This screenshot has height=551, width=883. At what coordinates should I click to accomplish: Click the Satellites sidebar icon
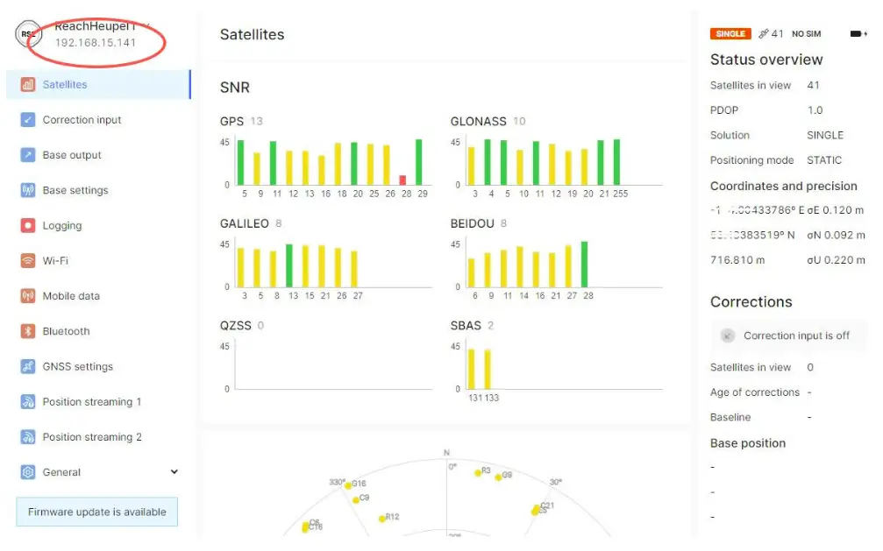(x=27, y=84)
